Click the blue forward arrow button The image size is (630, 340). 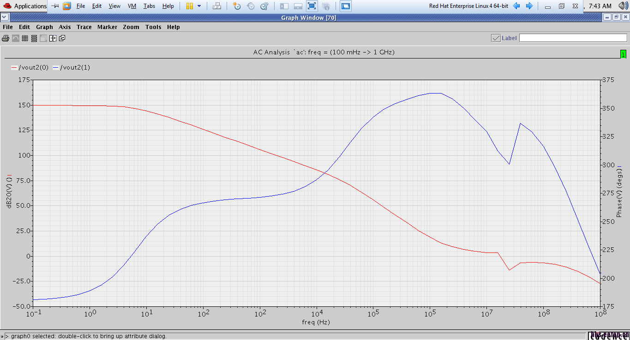click(529, 6)
